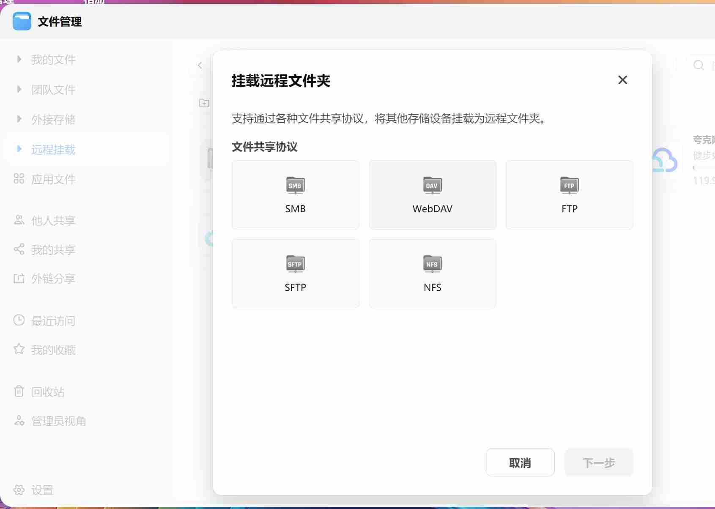The height and width of the screenshot is (509, 715).
Task: Click the cloud drive icon behind dialog
Action: [665, 160]
